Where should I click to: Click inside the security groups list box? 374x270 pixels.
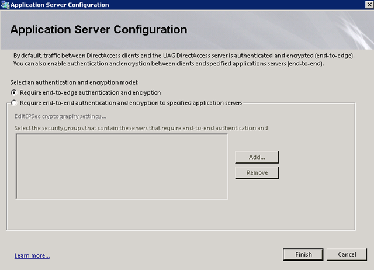pyautogui.click(x=122, y=167)
